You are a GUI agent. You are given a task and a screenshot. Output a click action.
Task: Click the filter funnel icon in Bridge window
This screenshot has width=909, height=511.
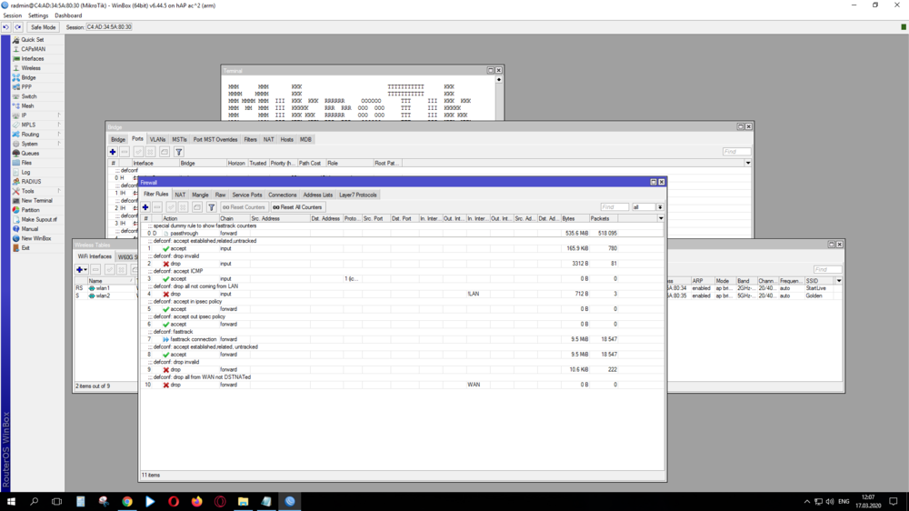point(178,152)
